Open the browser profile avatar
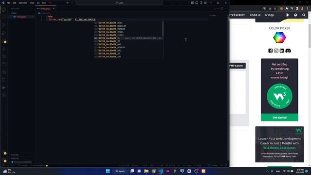 pyautogui.click(x=302, y=9)
